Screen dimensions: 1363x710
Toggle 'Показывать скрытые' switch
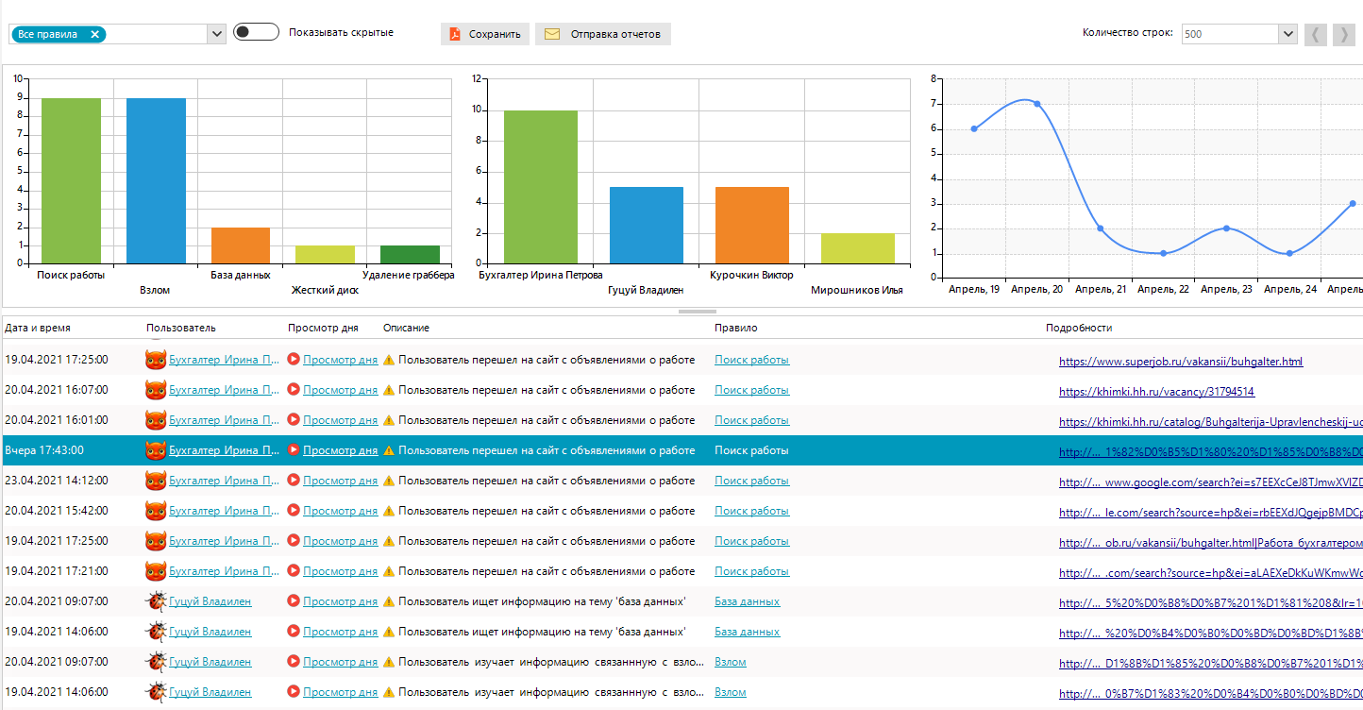tap(256, 32)
